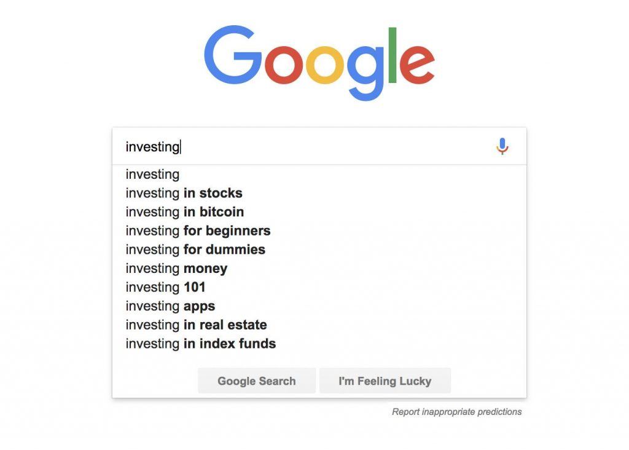629x450 pixels.
Task: Choose 'investing apps' from the suggestion list
Action: (170, 306)
